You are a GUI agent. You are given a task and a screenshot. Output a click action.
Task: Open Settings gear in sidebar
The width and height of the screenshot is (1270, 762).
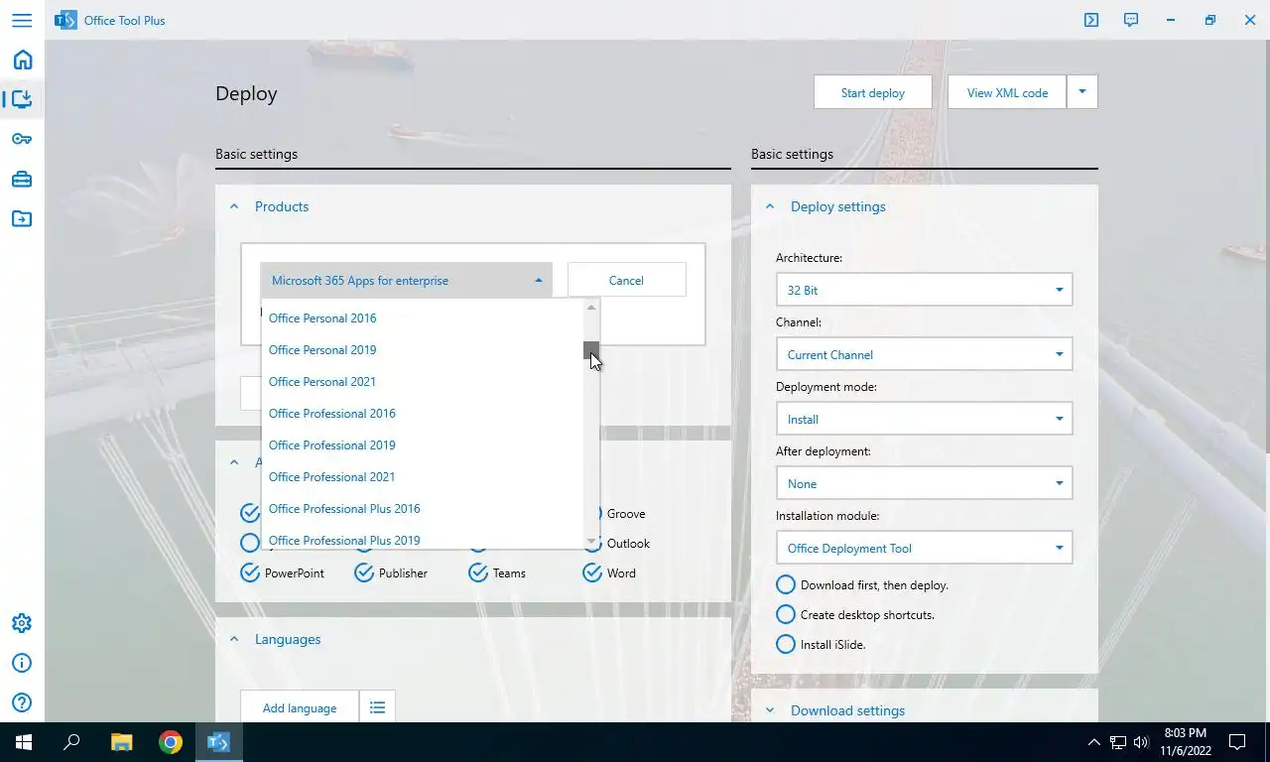coord(22,623)
